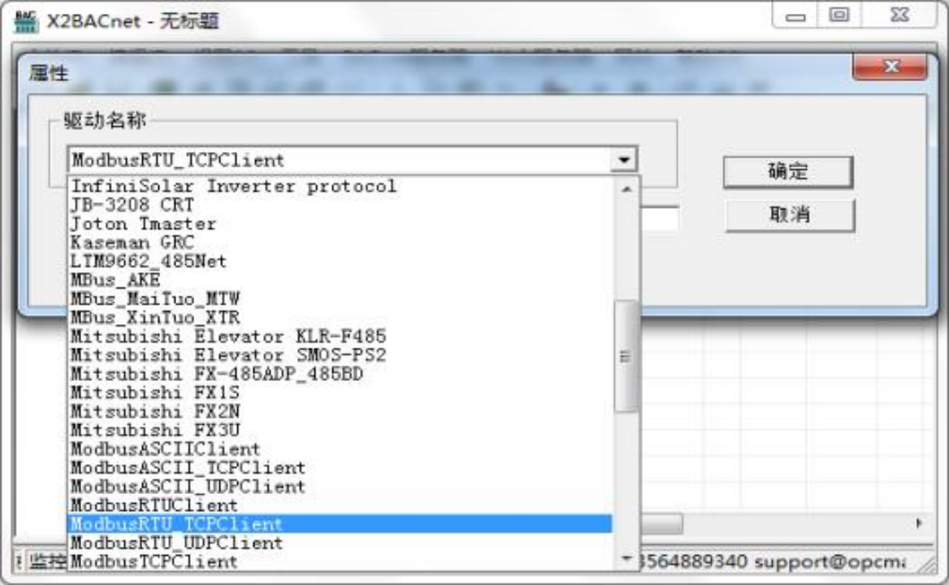Click the driver list scrollbar thumb
The image size is (949, 585).
(626, 357)
